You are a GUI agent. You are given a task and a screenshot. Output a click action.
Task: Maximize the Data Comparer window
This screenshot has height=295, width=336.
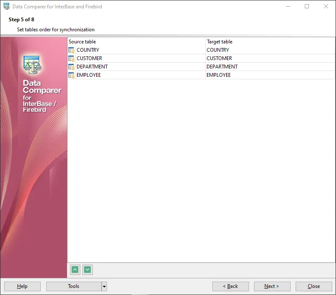click(307, 6)
